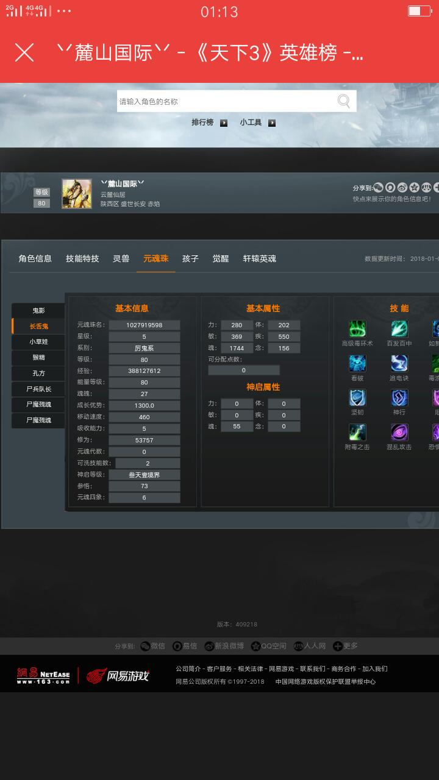The image size is (439, 780).
Task: Click the 网易游戏 logo
Action: click(x=118, y=675)
